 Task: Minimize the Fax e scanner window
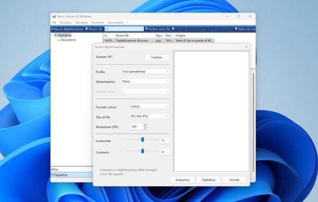click(227, 16)
